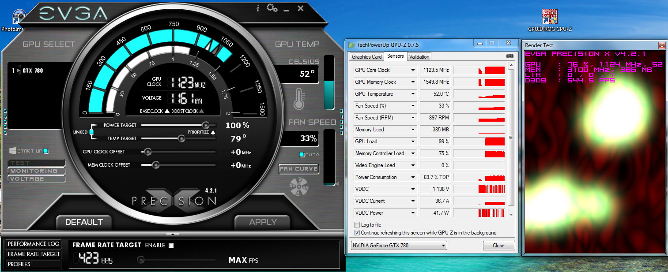This screenshot has width=668, height=272.
Task: Click GPU-Z title bar app icon
Action: coord(351,45)
